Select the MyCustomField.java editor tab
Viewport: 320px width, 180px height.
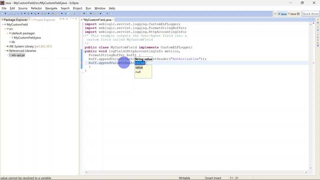97,20
